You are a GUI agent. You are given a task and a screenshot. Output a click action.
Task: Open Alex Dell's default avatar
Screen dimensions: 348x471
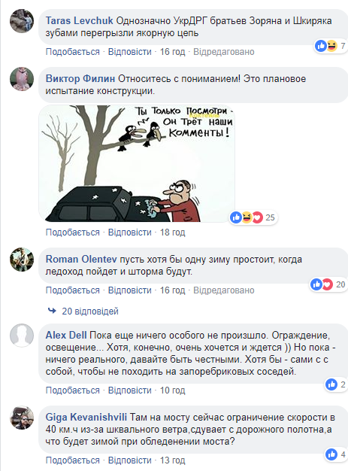[22, 336]
